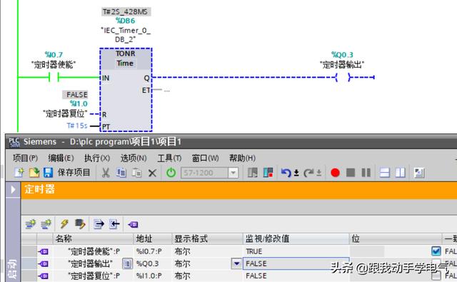The image size is (457, 282).
Task: Click the T#15s preset time value
Action: [x=77, y=126]
